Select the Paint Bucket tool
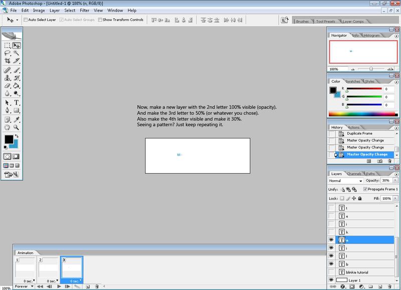401x290 pixels. [17, 86]
